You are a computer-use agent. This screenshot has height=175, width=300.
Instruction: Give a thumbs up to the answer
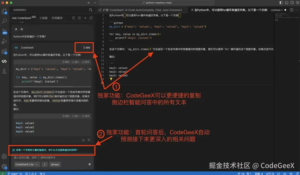[83, 140]
